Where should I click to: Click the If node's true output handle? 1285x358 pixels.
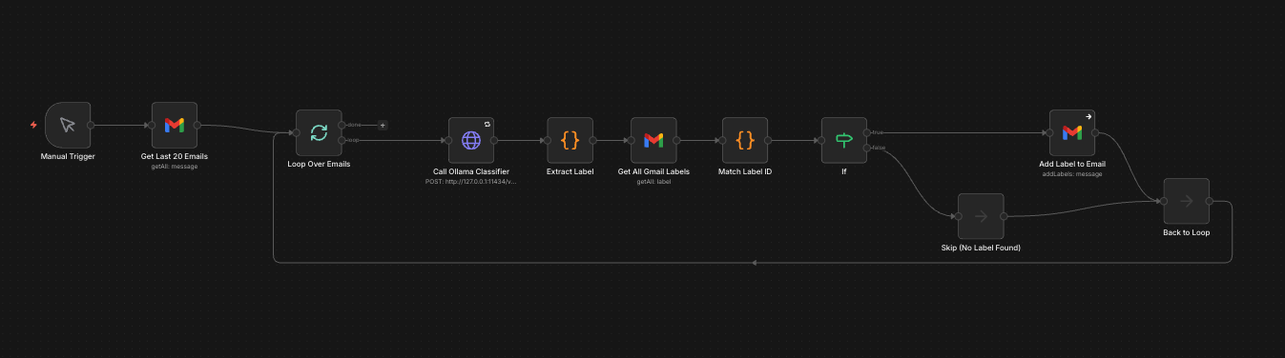pos(866,132)
